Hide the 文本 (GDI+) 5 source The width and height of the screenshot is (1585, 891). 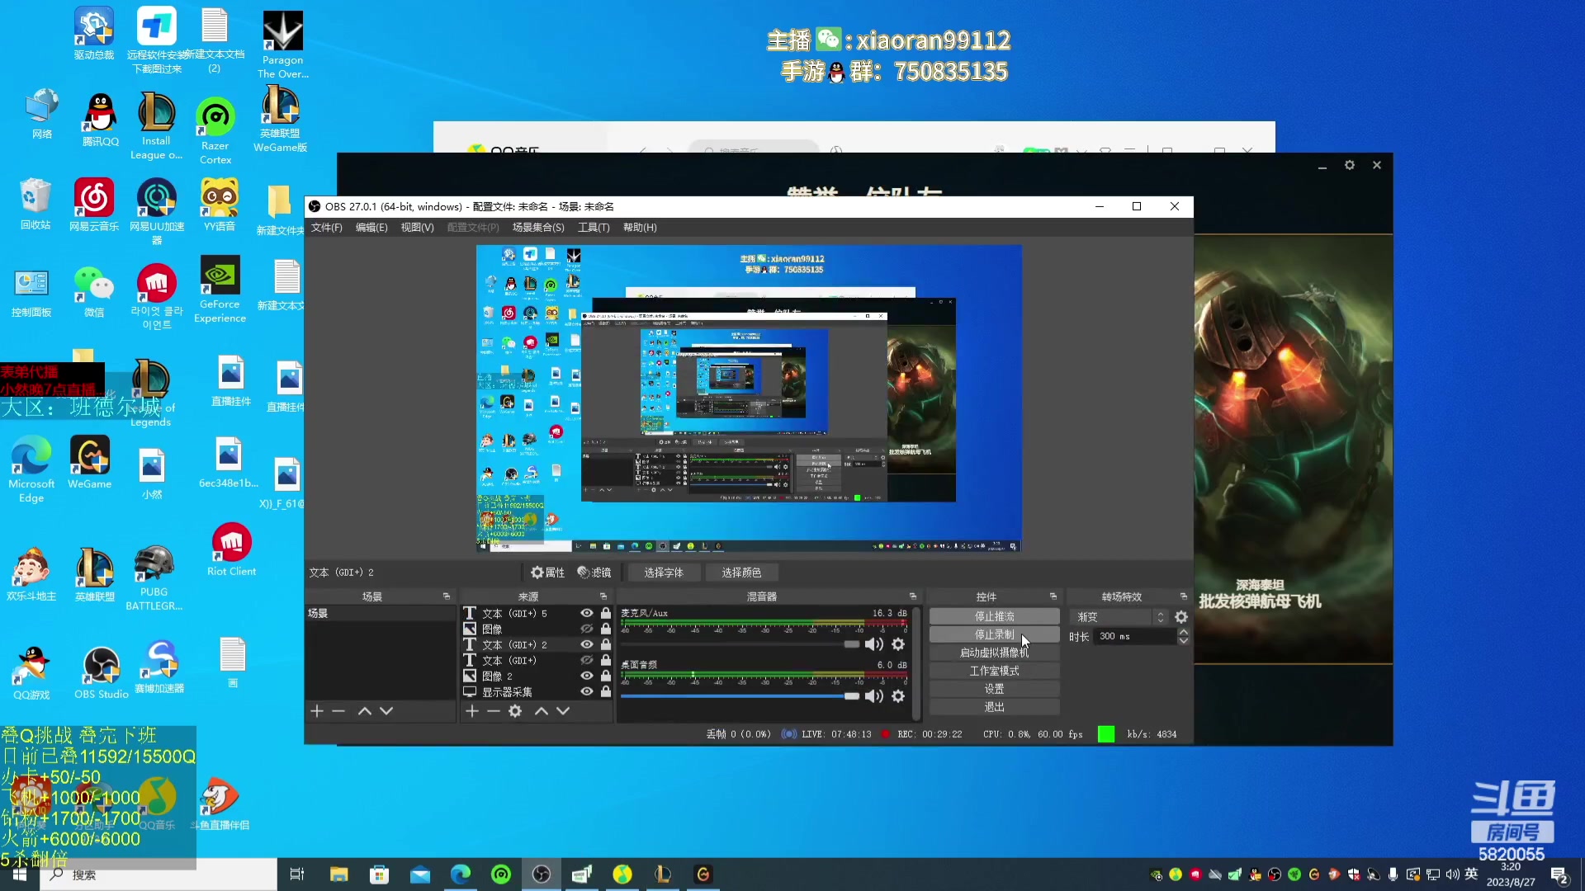click(x=587, y=613)
